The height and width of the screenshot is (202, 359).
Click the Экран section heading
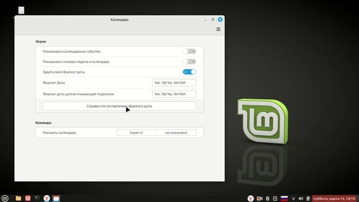41,42
